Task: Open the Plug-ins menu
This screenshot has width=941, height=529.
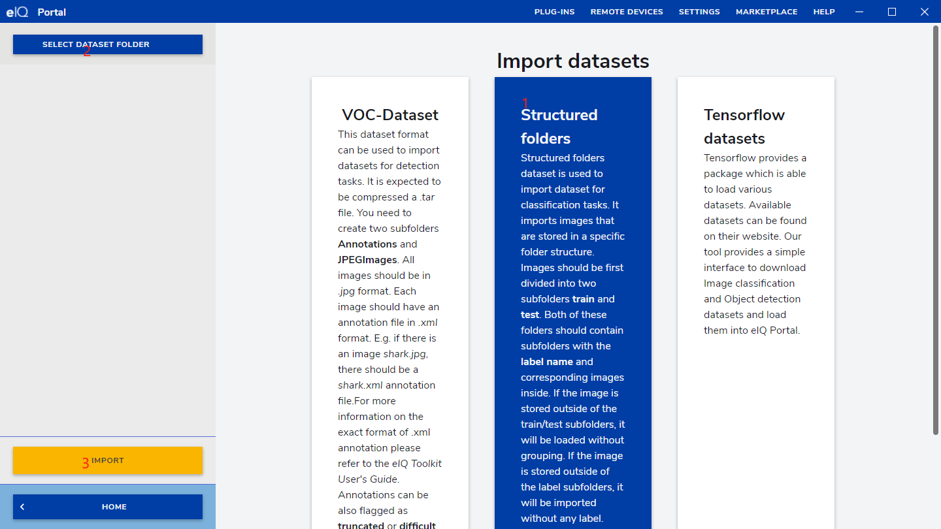Action: point(554,12)
